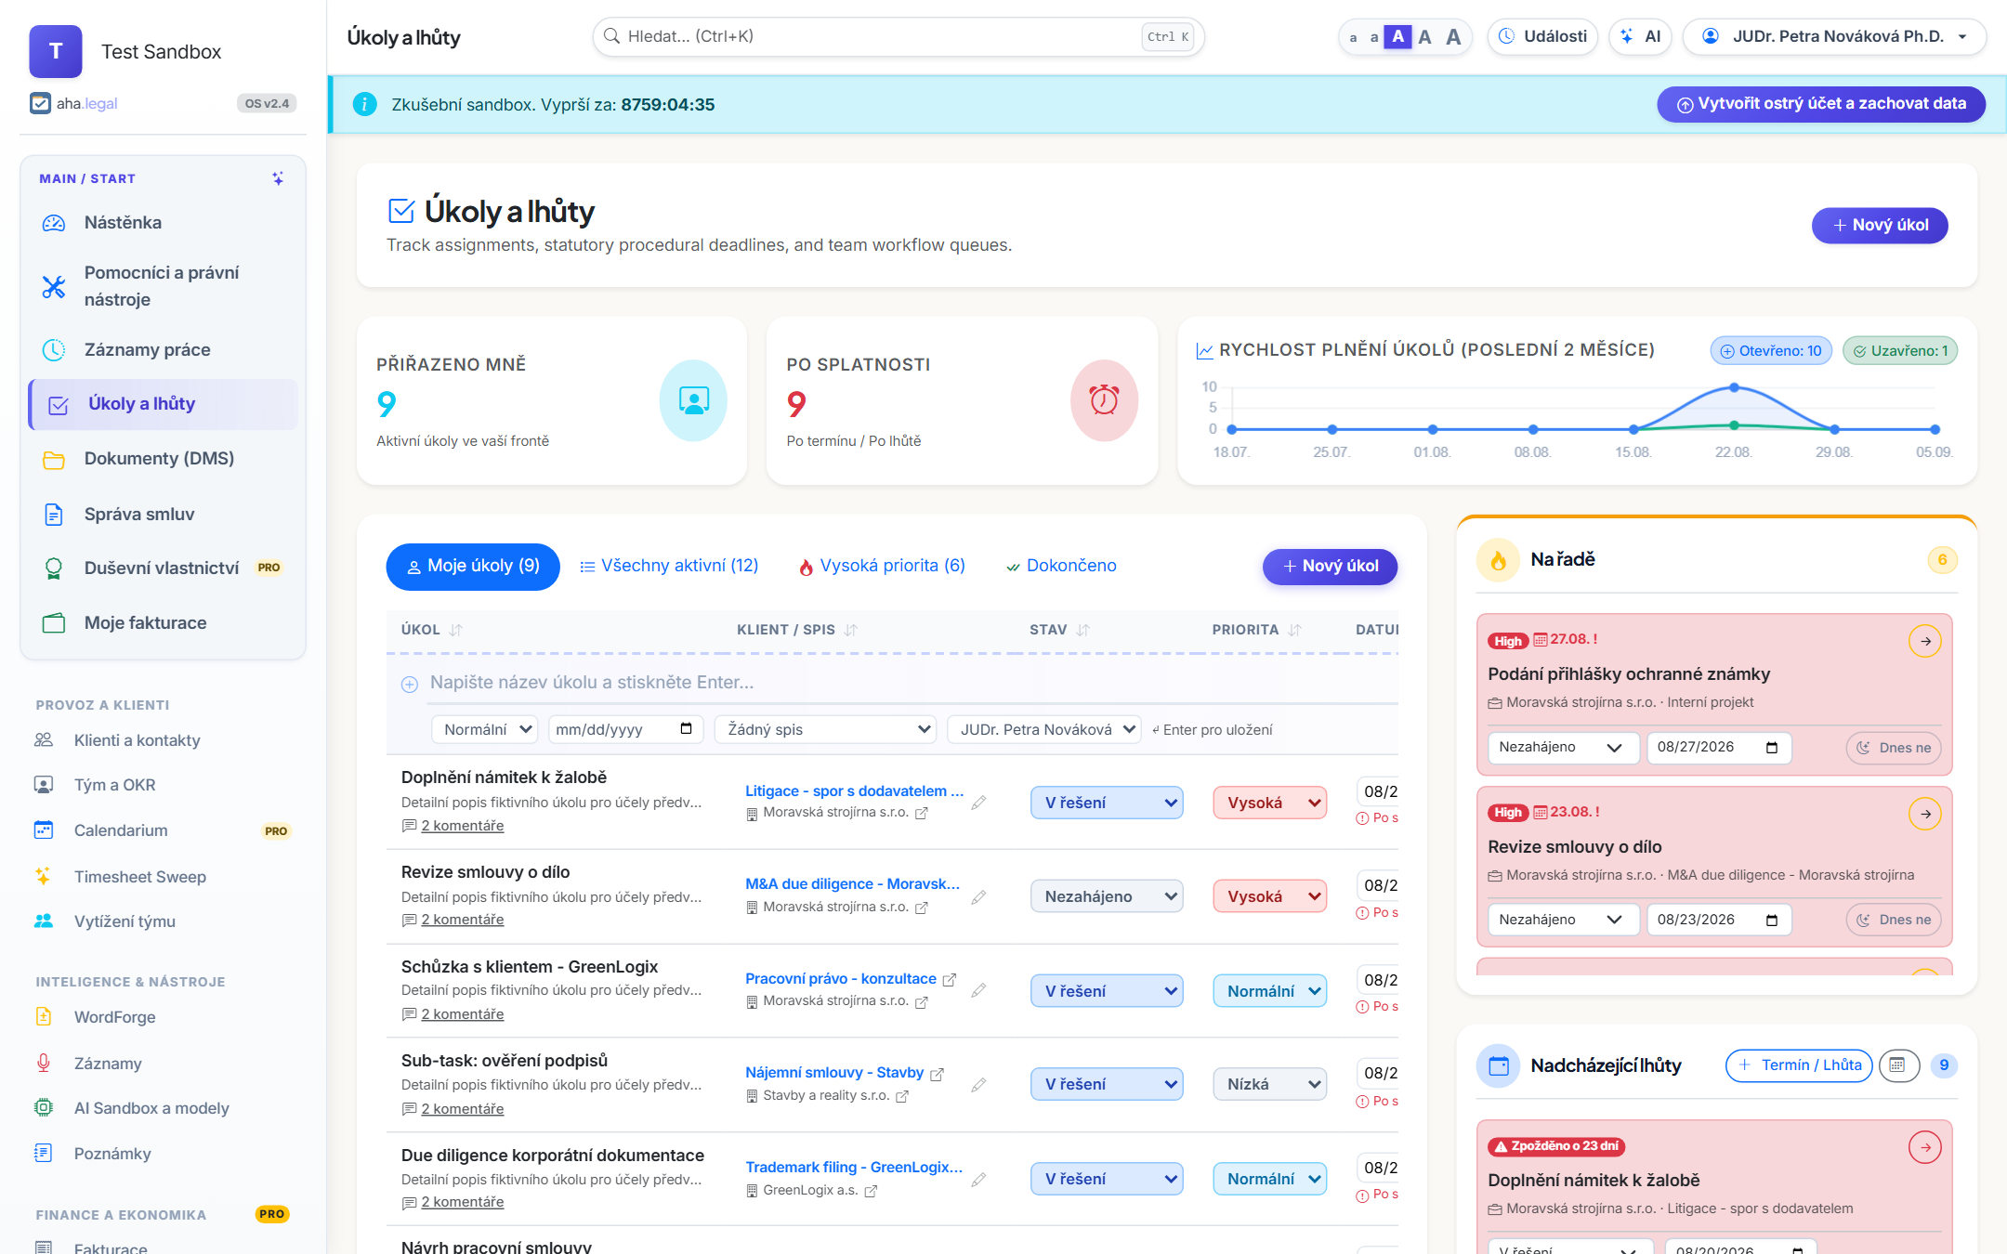Screen dimensions: 2007x1254
Task: Open Události button
Action: click(x=1542, y=37)
